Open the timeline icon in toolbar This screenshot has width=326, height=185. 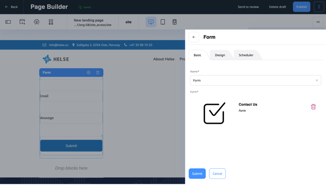point(51,22)
